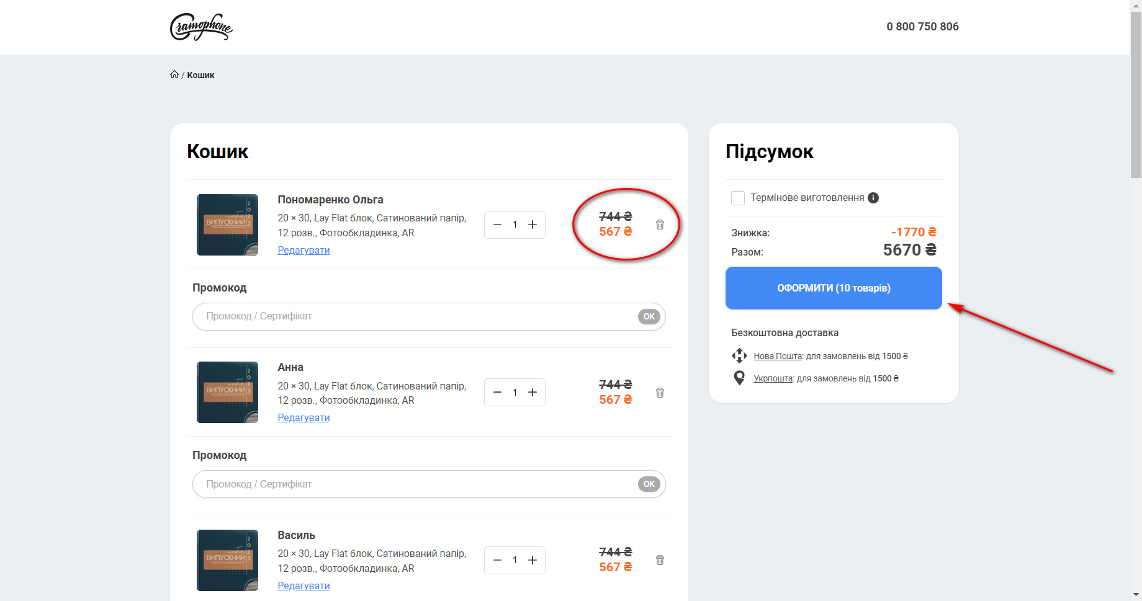Increase quantity for Пономаренко Ольга
Viewport: 1142px width, 601px height.
[533, 225]
